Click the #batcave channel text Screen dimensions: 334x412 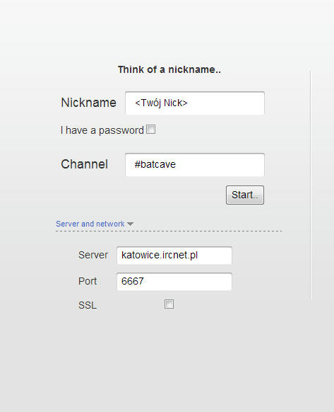[x=155, y=165]
